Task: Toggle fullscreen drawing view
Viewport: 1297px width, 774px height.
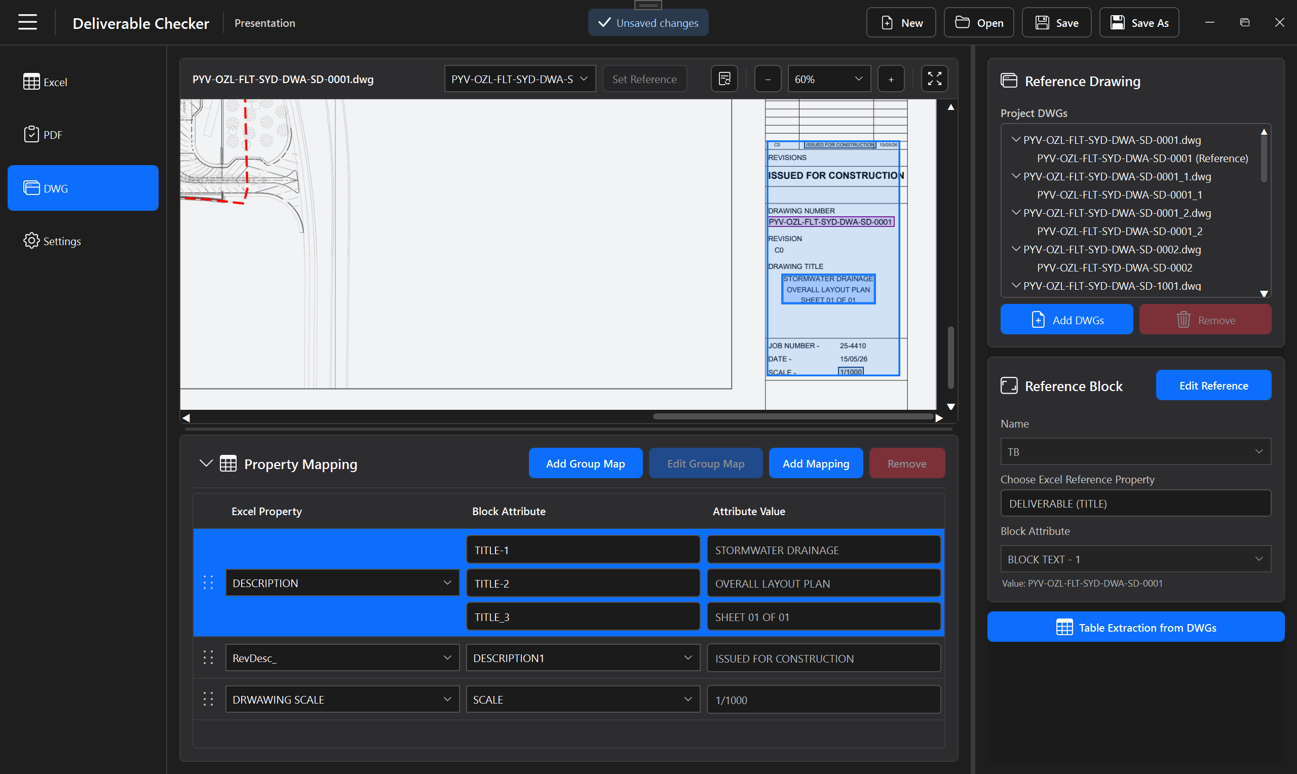Action: [x=934, y=80]
